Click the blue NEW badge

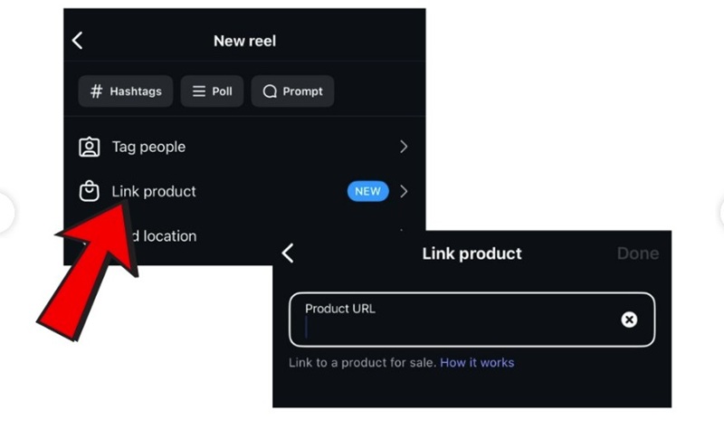pyautogui.click(x=367, y=191)
